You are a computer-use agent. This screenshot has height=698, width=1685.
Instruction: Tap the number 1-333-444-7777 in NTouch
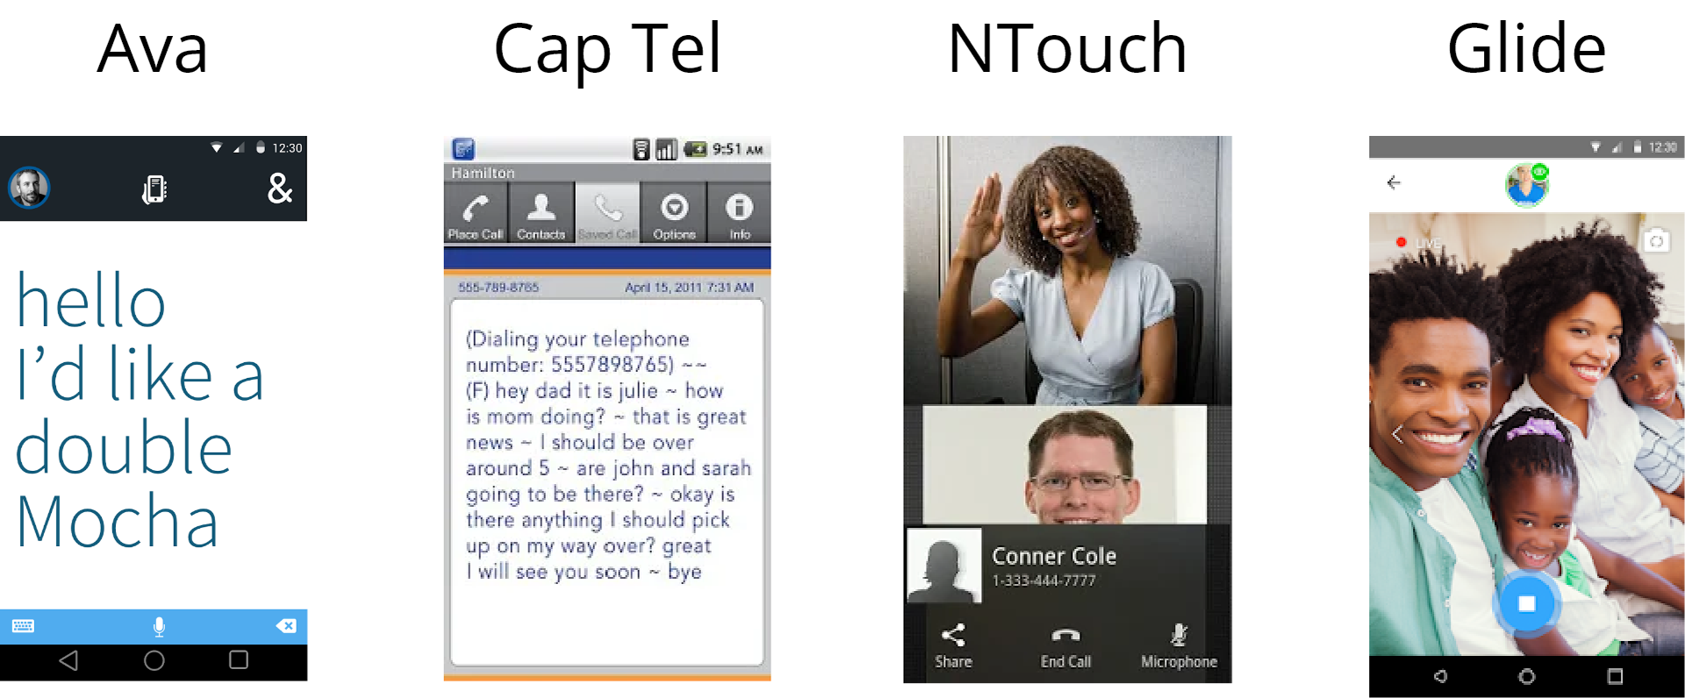point(1043,580)
